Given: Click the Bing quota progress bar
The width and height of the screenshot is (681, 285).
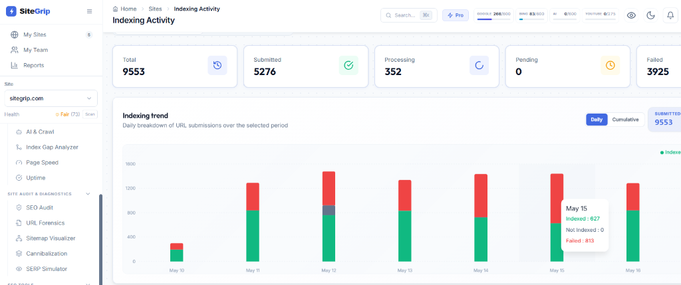Looking at the screenshot, I should coord(531,19).
